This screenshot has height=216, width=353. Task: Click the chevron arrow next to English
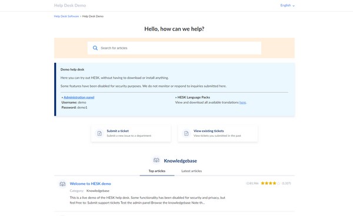pos(294,6)
